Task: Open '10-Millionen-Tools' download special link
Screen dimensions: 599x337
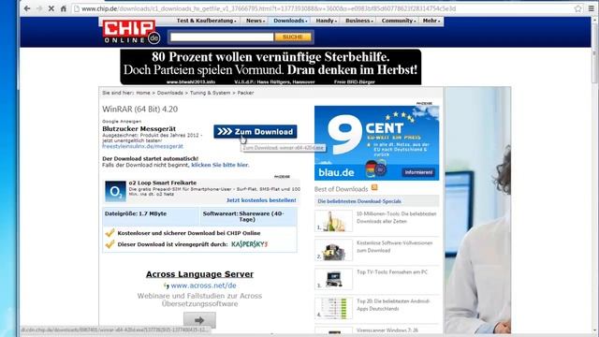Action: (396, 217)
